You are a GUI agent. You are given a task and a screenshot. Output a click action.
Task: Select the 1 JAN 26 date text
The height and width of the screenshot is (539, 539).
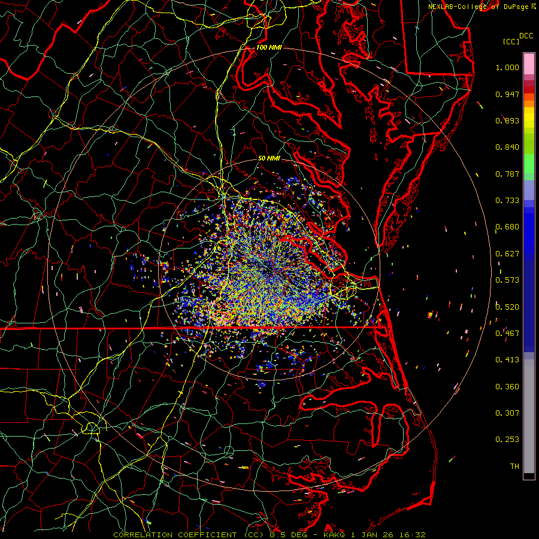pos(373,535)
